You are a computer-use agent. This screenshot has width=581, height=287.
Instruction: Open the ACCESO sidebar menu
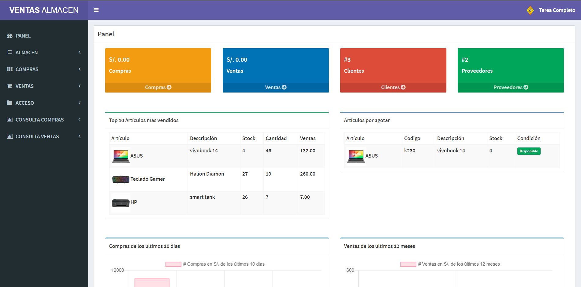[x=44, y=103]
